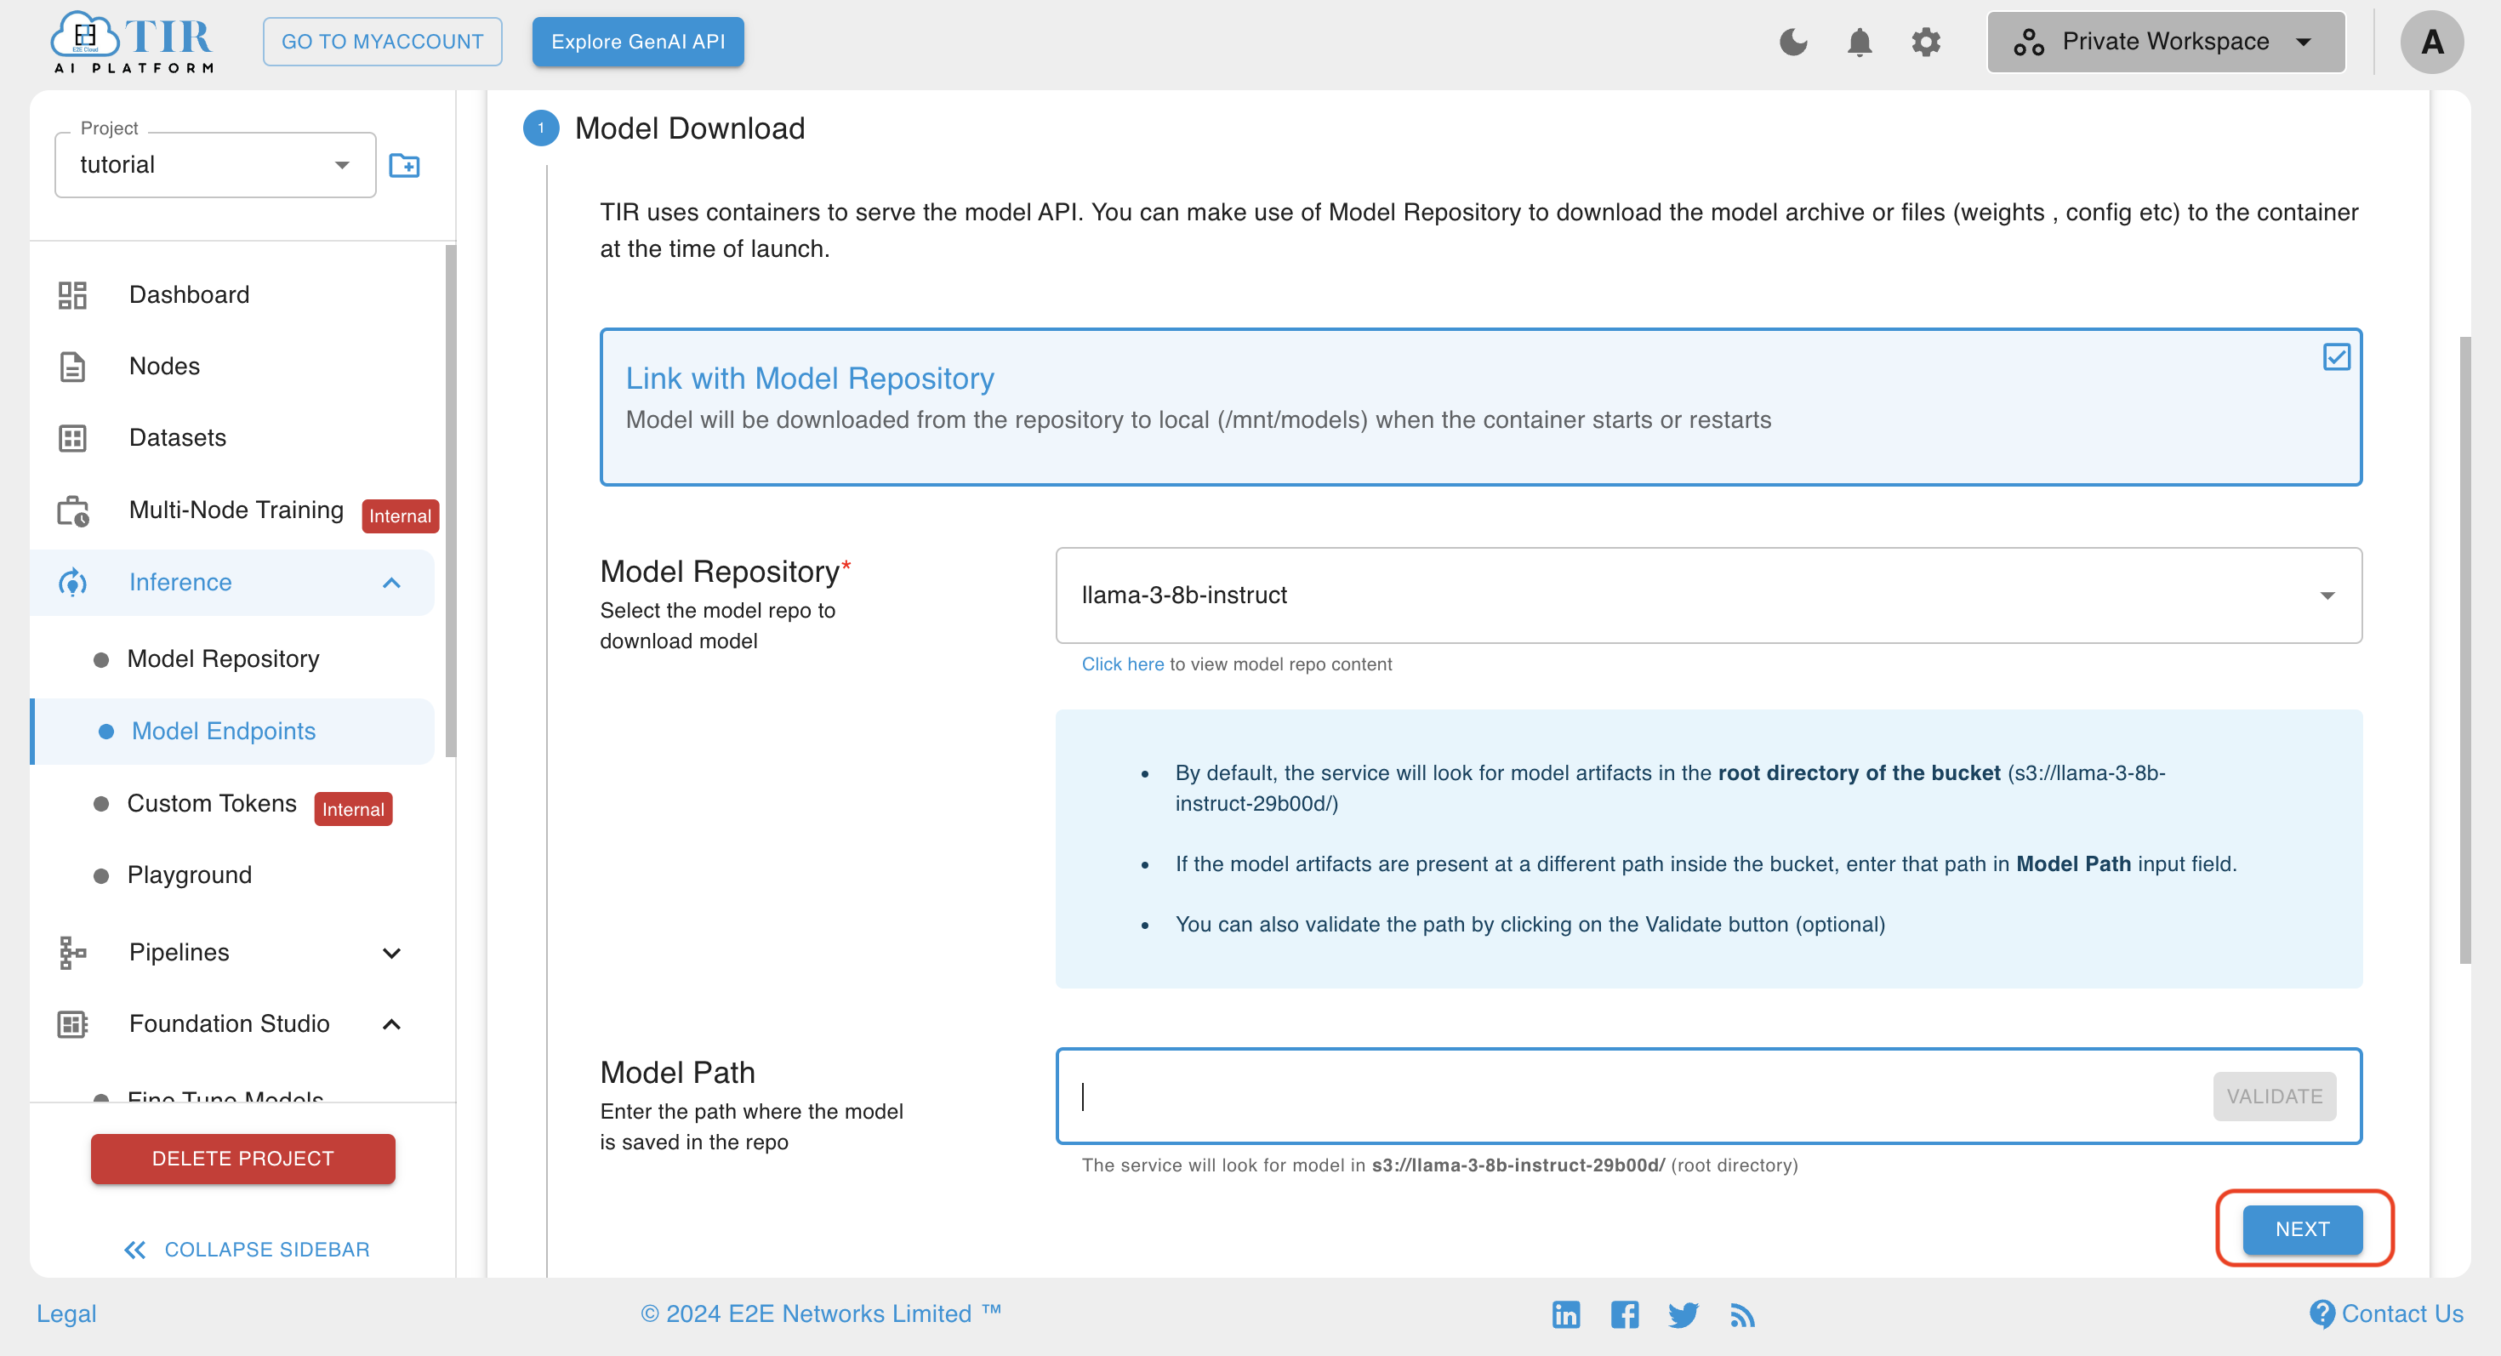This screenshot has width=2501, height=1356.
Task: Click the Contact Us footer link
Action: (2402, 1313)
